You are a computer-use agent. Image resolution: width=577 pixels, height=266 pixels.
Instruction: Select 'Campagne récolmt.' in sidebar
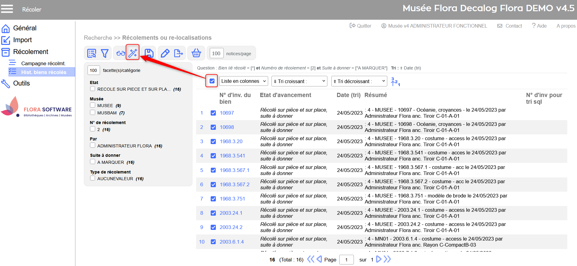click(43, 63)
